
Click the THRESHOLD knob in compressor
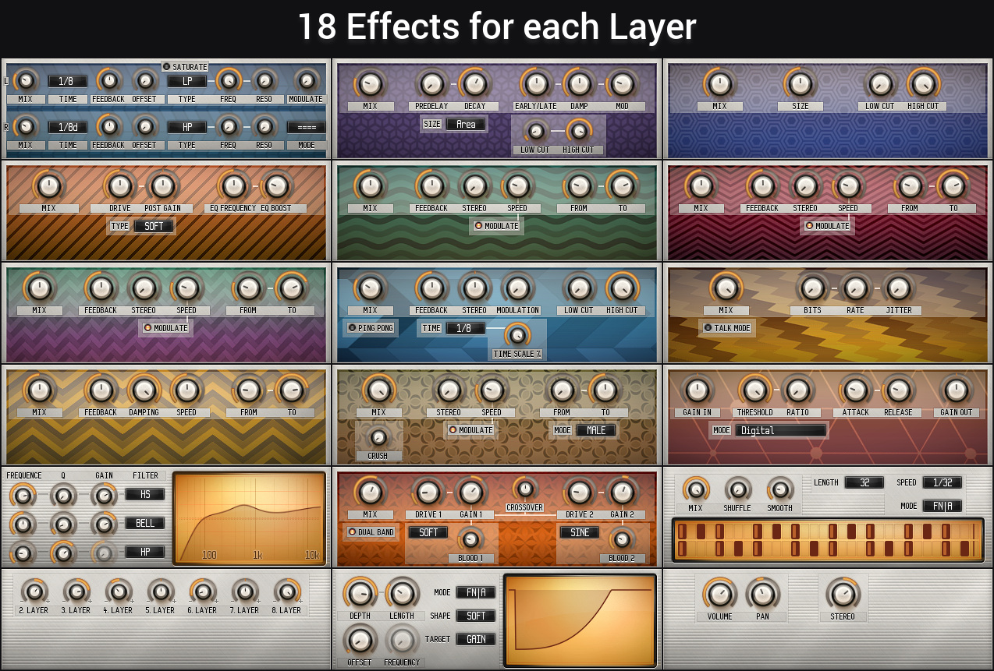pyautogui.click(x=754, y=390)
